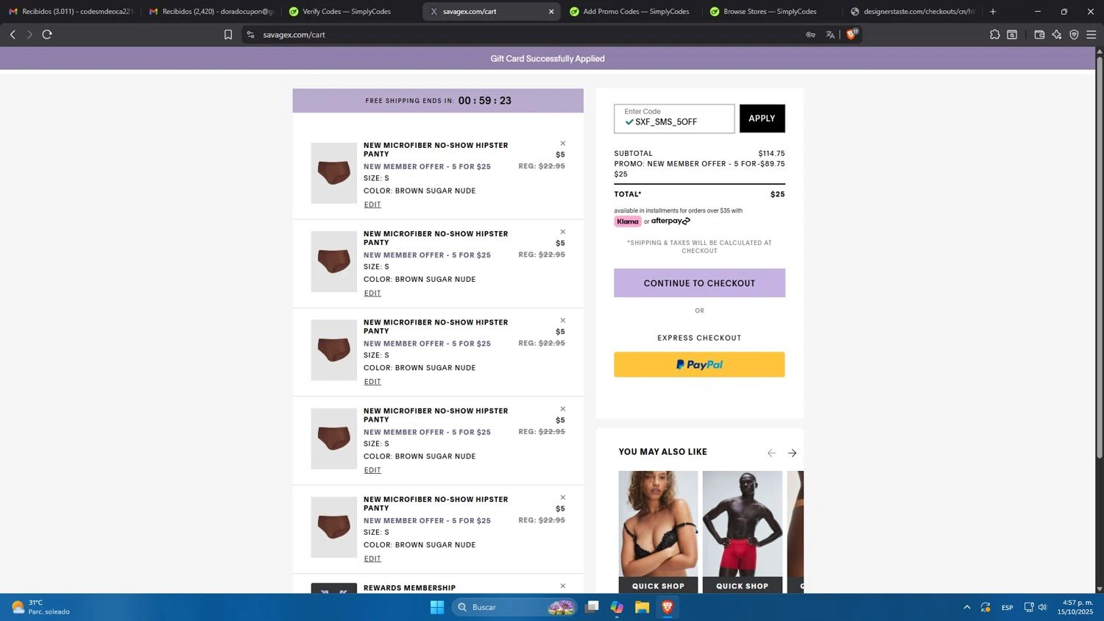
Task: Open the network status tray icon
Action: (1029, 607)
